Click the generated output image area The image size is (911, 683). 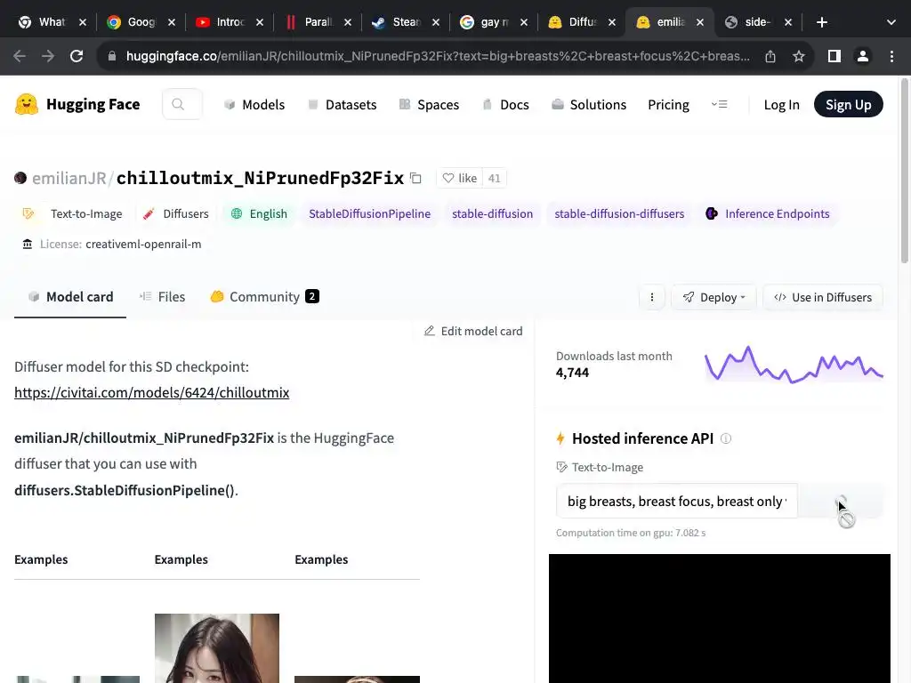[719, 619]
